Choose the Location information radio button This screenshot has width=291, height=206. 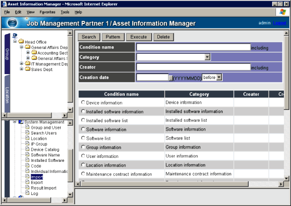[x=83, y=165]
